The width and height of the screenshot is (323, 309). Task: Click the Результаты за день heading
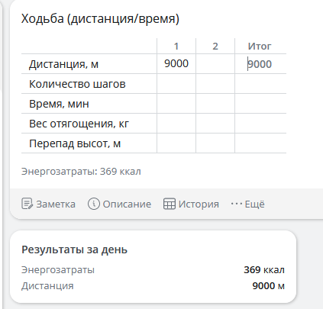pyautogui.click(x=74, y=249)
